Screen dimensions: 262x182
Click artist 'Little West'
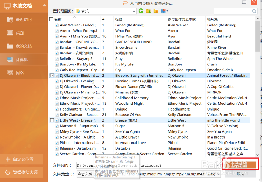pos(177,120)
